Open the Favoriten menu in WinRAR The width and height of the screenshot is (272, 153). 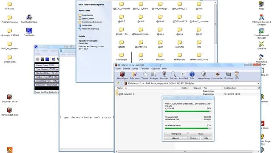(144, 69)
